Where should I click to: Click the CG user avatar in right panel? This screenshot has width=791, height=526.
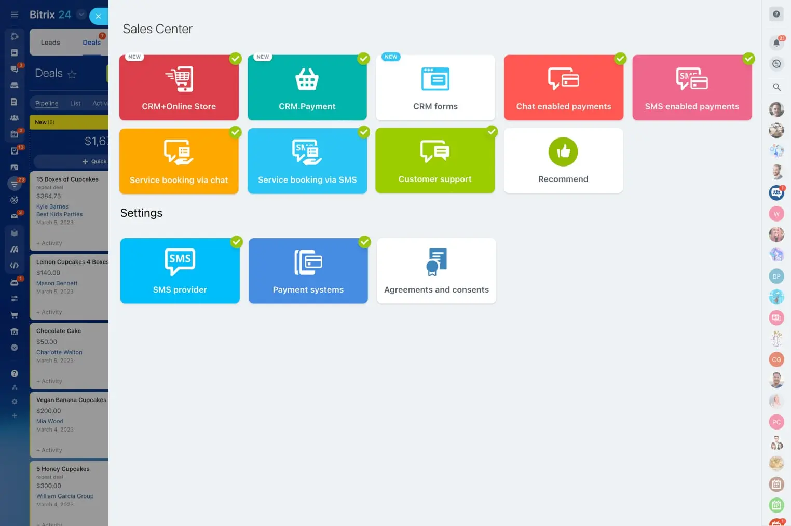click(776, 359)
